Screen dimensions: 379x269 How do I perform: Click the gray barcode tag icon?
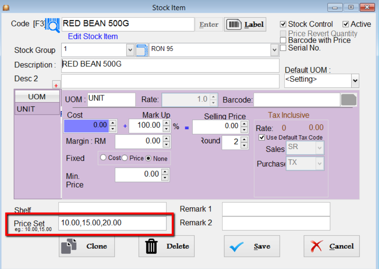click(x=349, y=100)
